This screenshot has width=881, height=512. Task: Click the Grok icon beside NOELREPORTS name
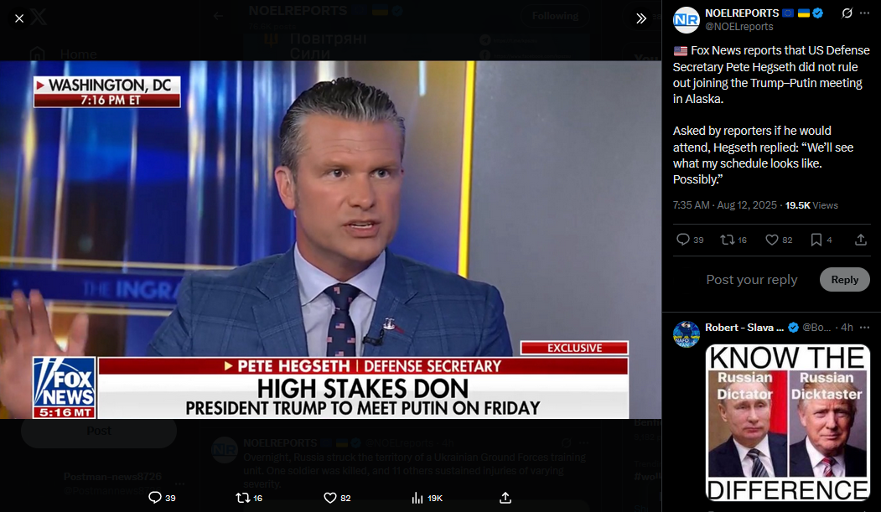click(x=847, y=13)
